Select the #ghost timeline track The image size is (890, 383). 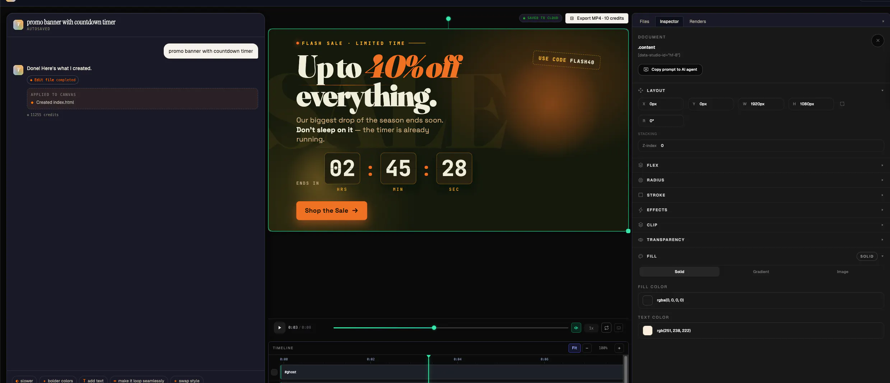click(452, 372)
